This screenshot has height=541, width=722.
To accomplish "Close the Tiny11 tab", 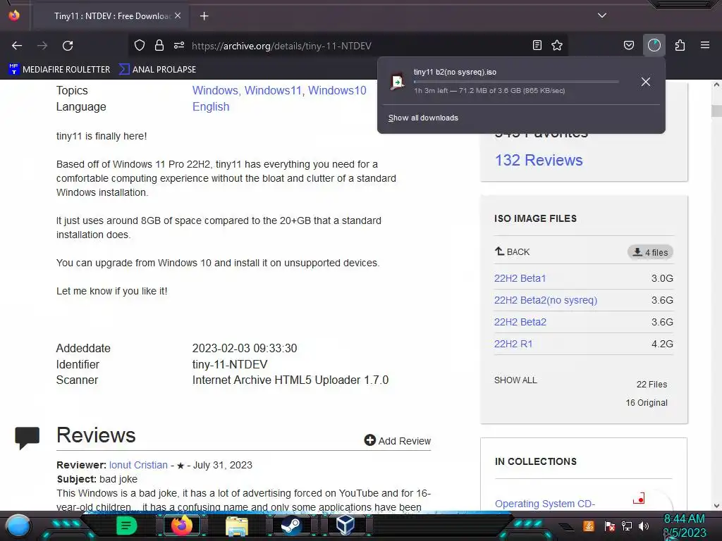I will click(178, 15).
